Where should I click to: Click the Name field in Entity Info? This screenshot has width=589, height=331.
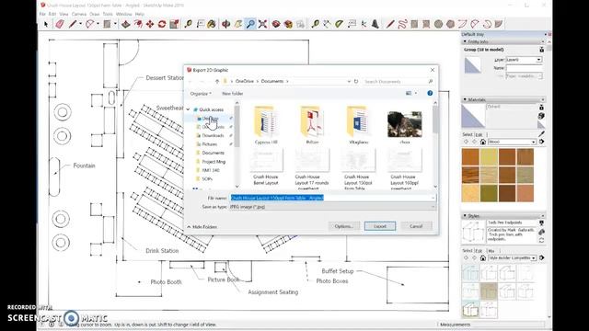[524, 68]
